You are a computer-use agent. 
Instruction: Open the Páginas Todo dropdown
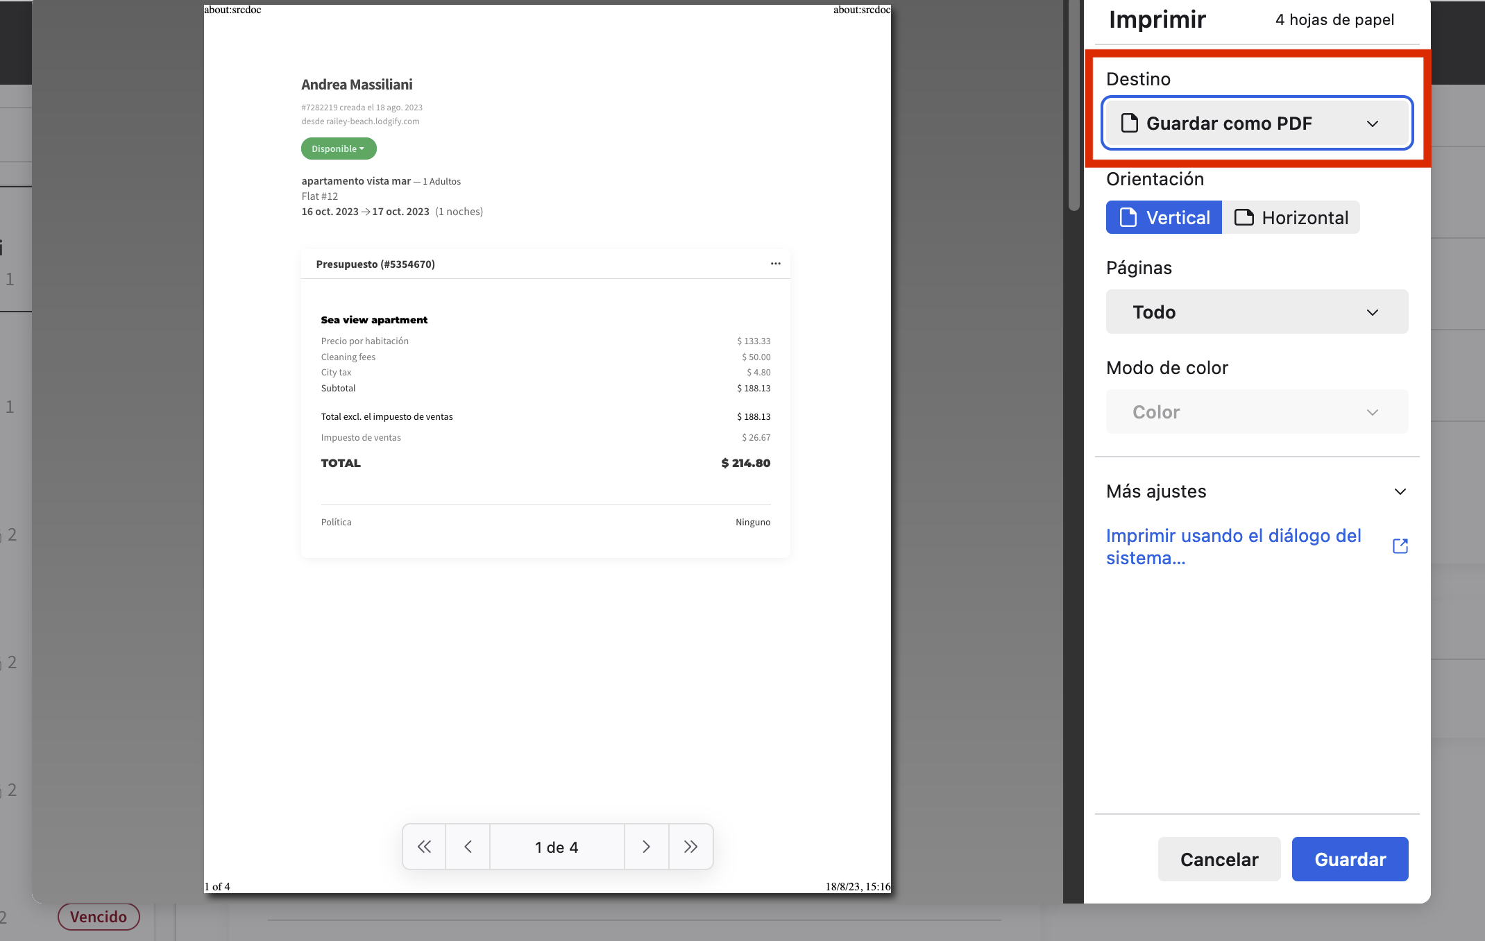1257,312
